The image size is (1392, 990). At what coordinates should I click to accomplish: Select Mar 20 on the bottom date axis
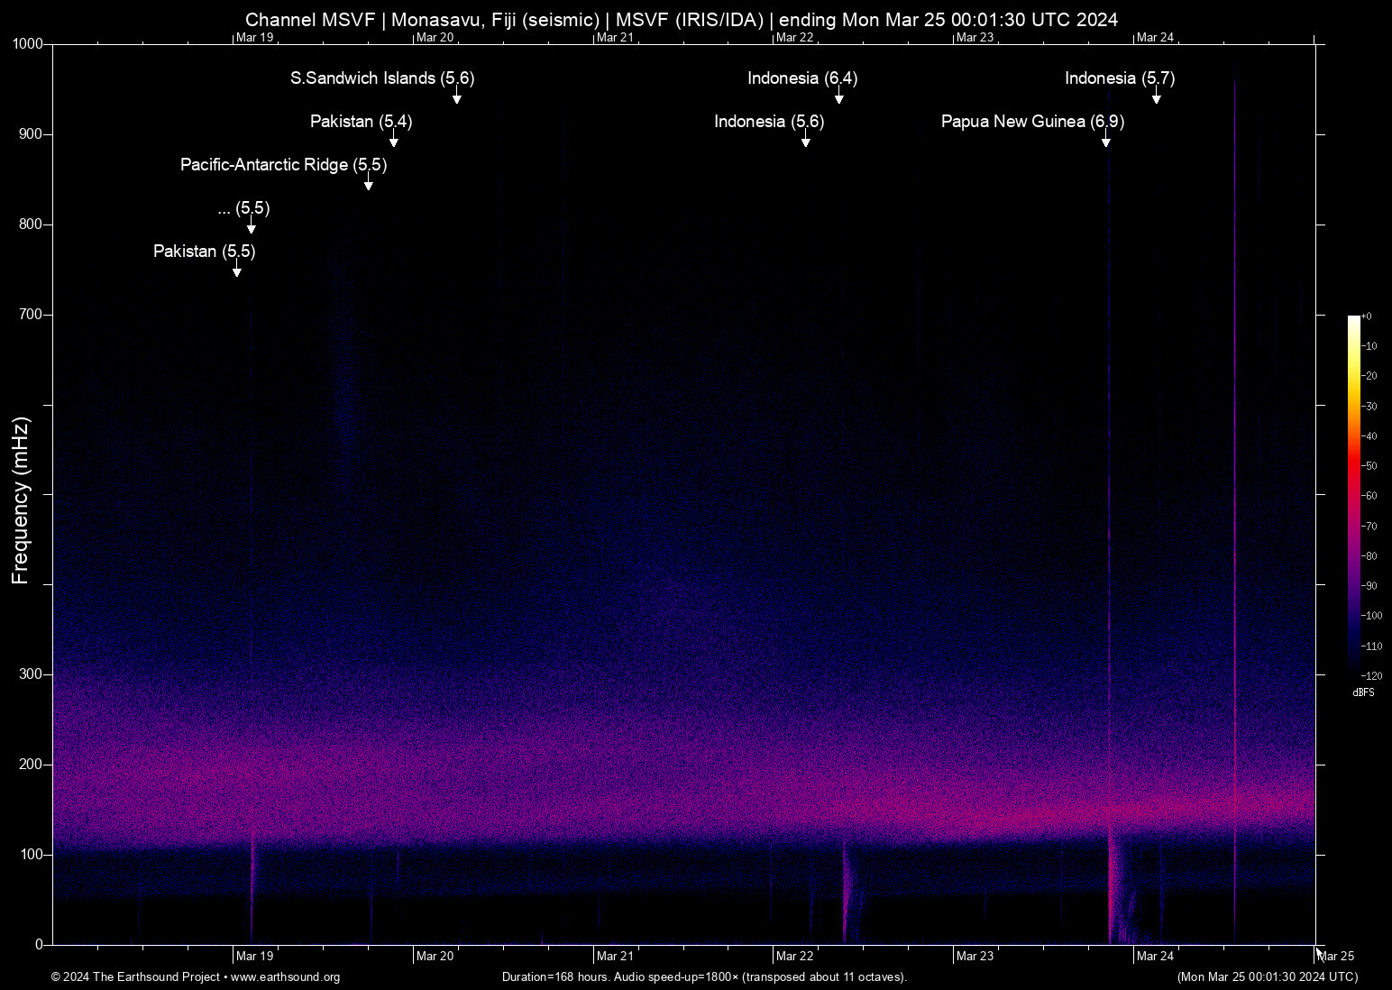tap(435, 957)
